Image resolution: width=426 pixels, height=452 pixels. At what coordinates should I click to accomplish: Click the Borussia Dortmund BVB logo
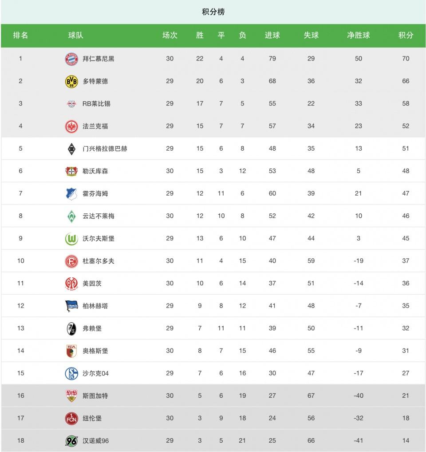click(71, 81)
